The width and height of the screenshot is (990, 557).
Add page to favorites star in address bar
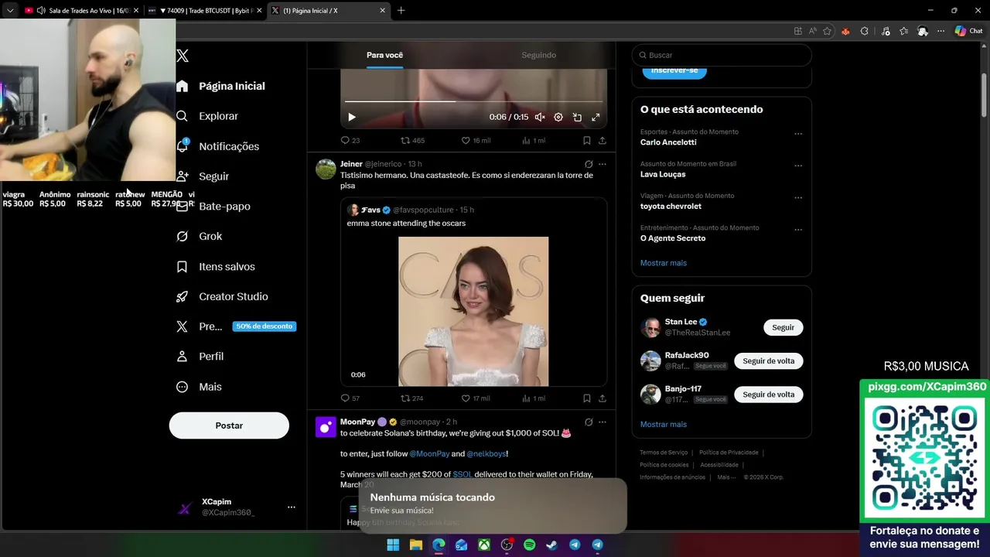click(x=827, y=31)
